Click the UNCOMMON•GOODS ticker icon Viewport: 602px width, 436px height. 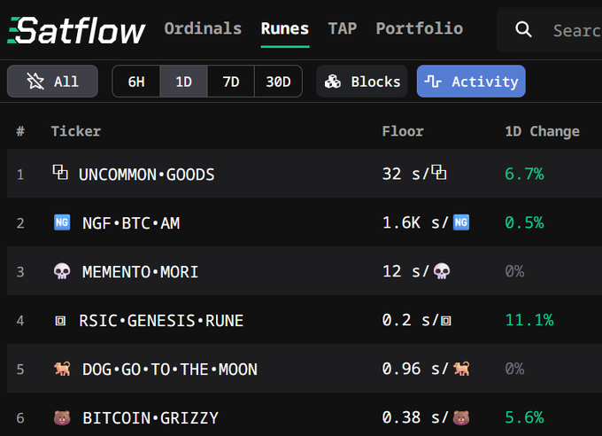[x=60, y=172]
